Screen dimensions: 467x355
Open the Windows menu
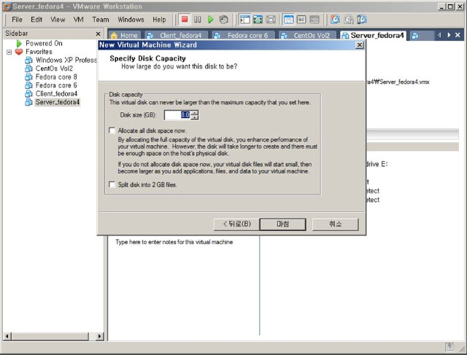pos(131,20)
